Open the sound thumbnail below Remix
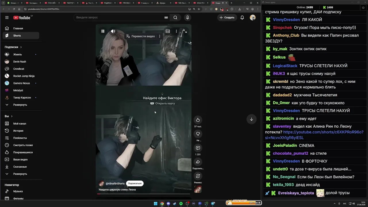The width and height of the screenshot is (368, 207). click(198, 189)
